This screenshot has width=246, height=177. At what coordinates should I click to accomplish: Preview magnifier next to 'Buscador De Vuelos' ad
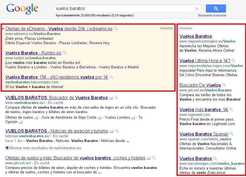[x=224, y=85]
